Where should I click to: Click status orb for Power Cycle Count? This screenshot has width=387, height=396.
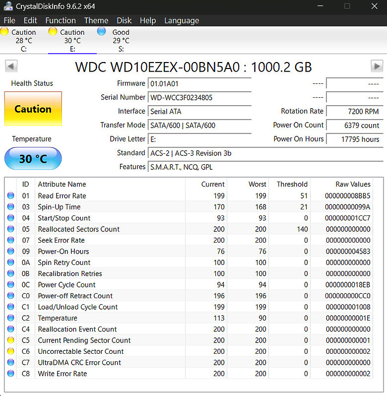[10, 284]
